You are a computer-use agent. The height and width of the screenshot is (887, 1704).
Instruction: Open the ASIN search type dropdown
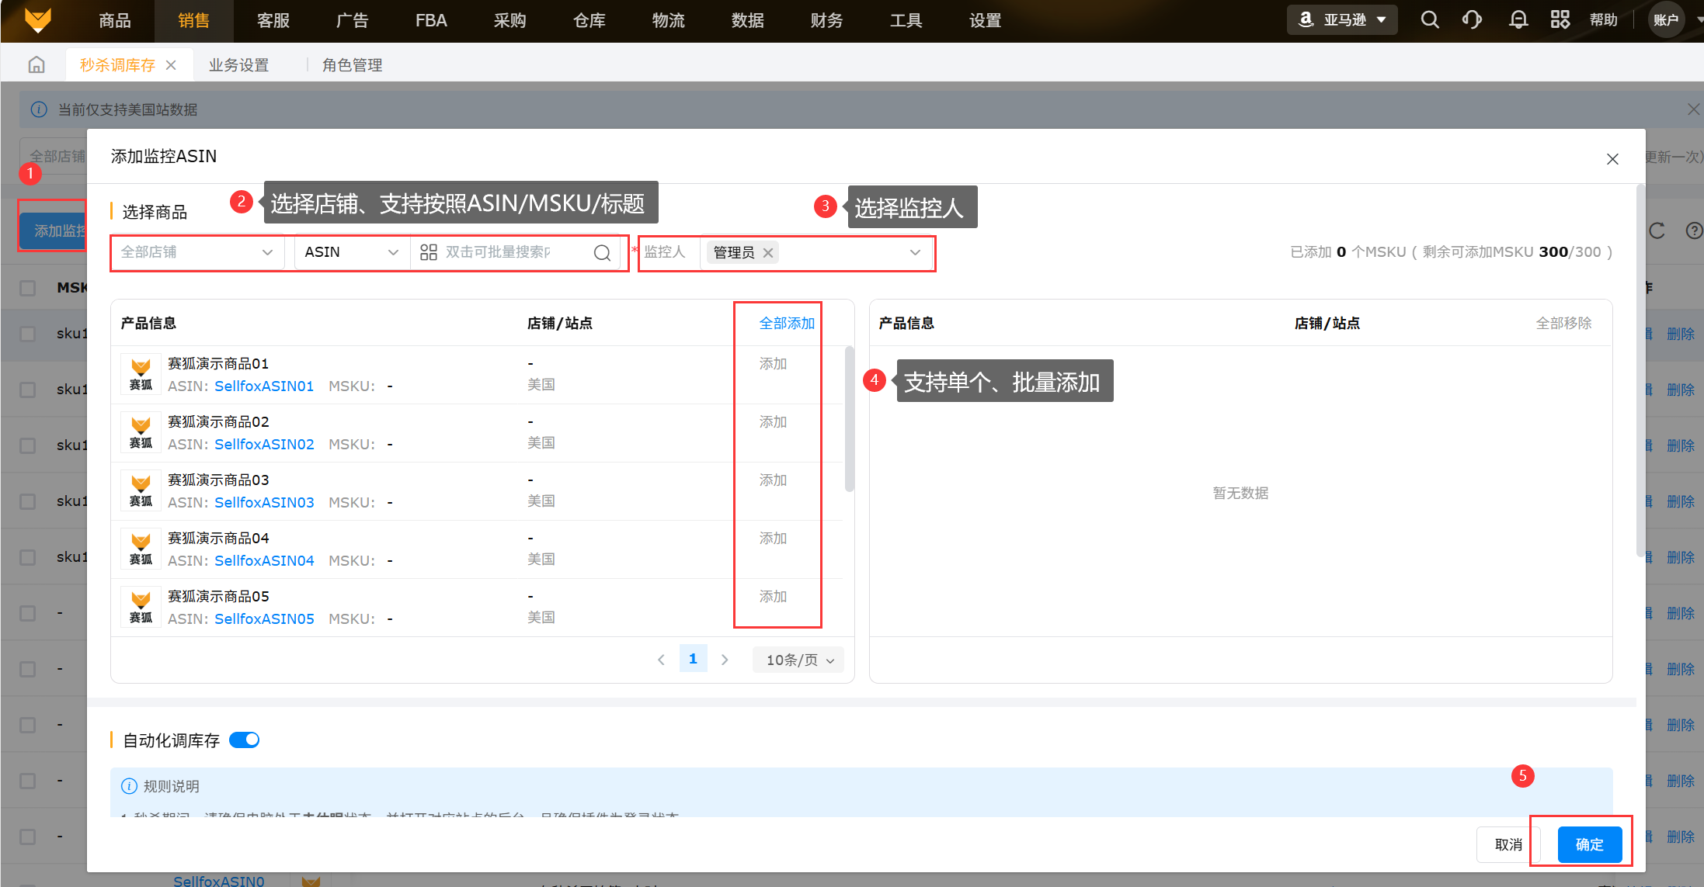point(351,252)
